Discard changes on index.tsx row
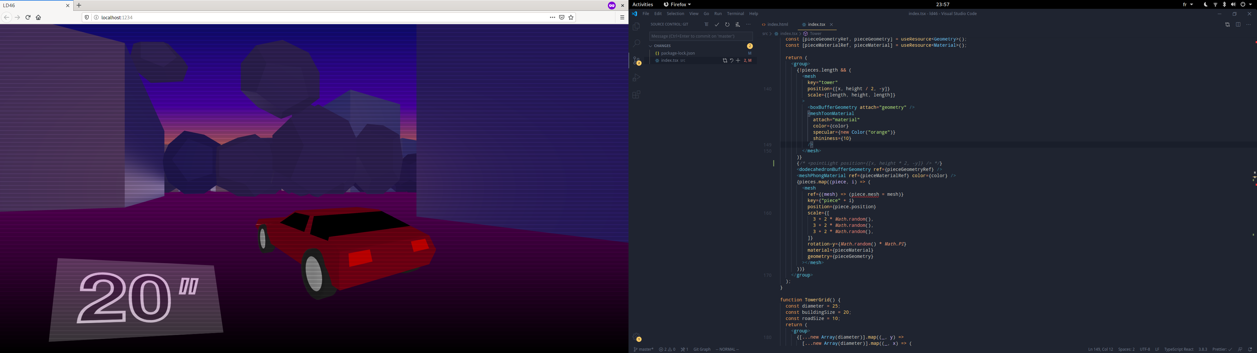Image resolution: width=1257 pixels, height=353 pixels. pyautogui.click(x=732, y=60)
